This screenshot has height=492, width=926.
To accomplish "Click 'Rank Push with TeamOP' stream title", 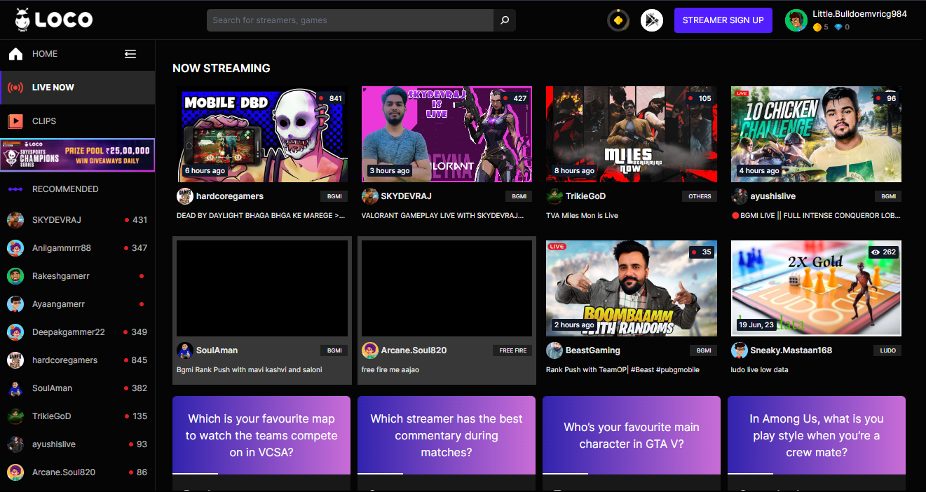I will point(622,370).
